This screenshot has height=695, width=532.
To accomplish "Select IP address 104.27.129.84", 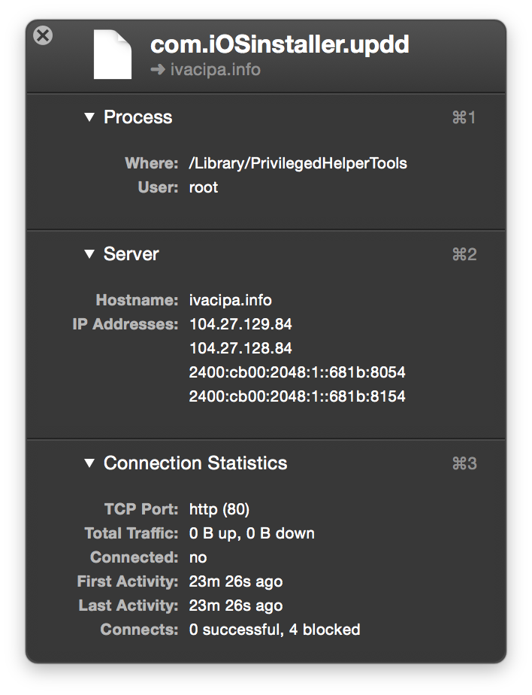I will click(240, 324).
